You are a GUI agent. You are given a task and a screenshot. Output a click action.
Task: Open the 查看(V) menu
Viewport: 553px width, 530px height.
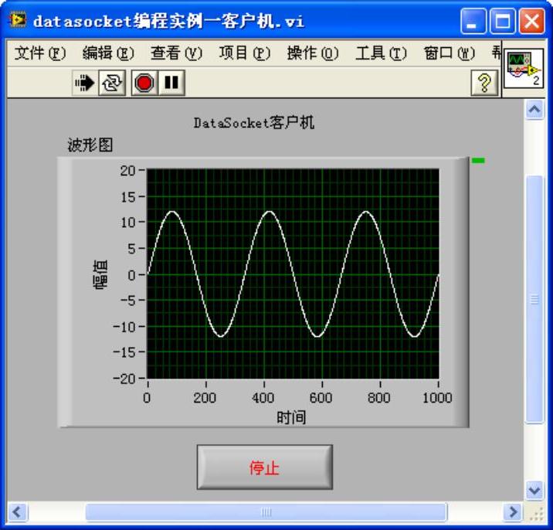[176, 53]
